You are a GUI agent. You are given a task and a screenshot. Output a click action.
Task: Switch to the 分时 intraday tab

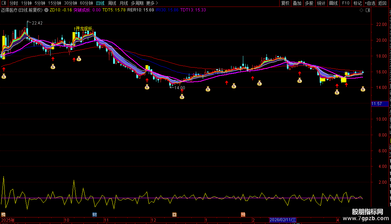[x=14, y=3]
